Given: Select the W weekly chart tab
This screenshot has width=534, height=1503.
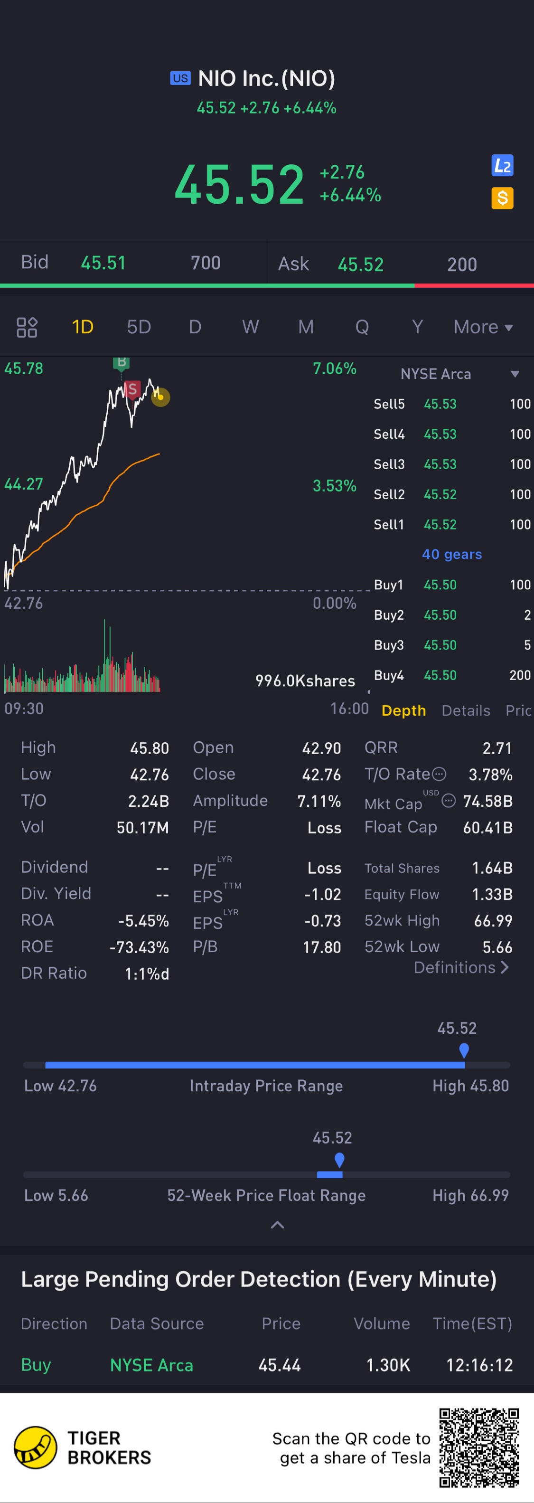Looking at the screenshot, I should pyautogui.click(x=250, y=327).
